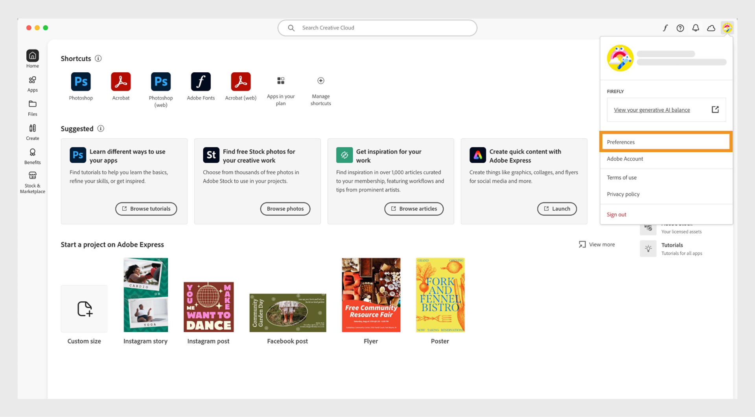This screenshot has width=755, height=417.
Task: Select the Instagram story project thumbnail
Action: [145, 295]
